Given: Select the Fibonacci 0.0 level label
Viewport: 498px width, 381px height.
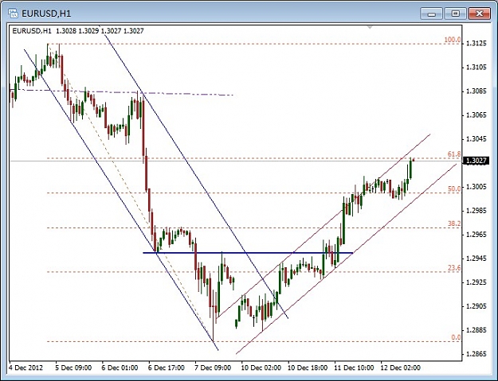Looking at the screenshot, I should tap(456, 337).
